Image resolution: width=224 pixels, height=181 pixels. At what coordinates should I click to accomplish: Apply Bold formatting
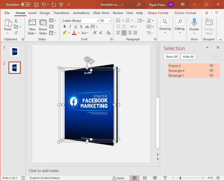[65, 27]
